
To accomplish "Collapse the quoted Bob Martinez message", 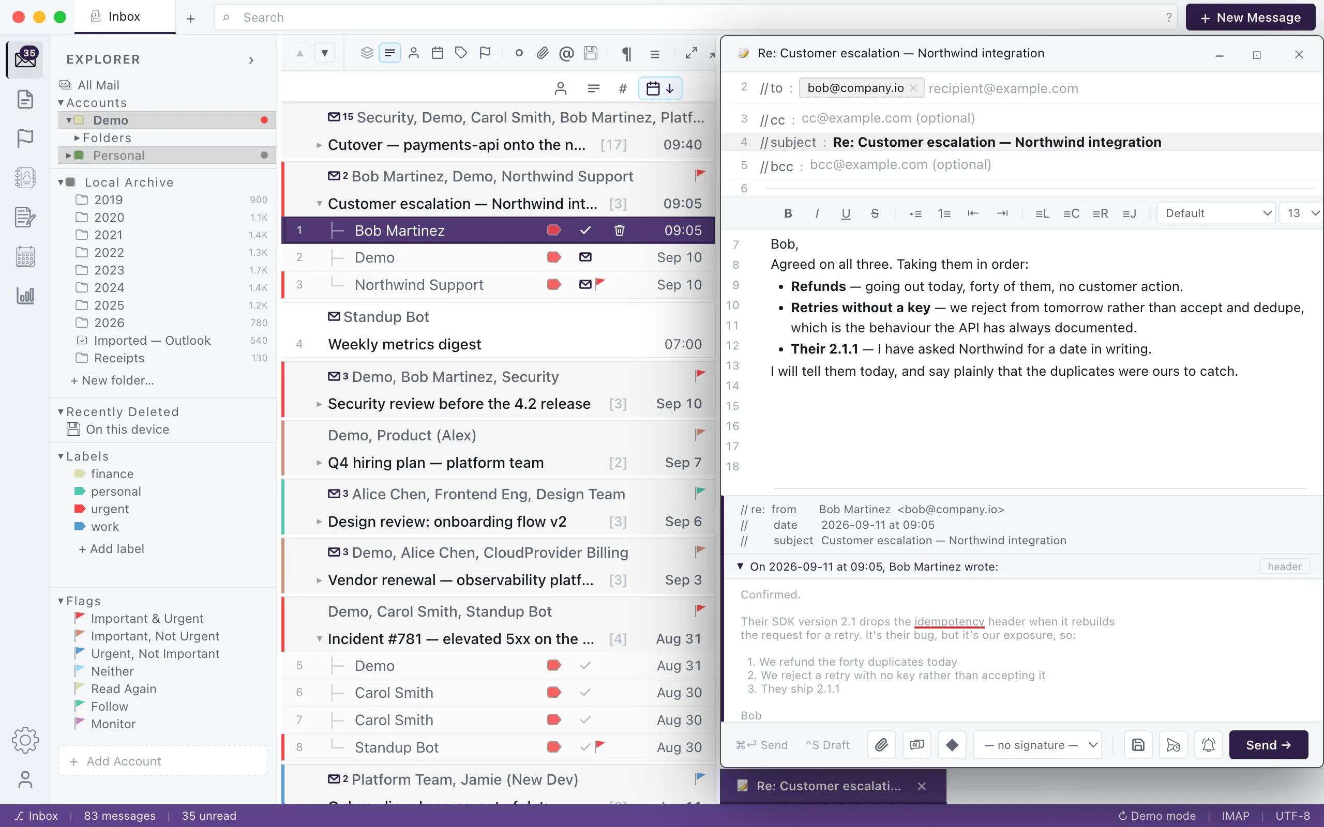I will pyautogui.click(x=740, y=566).
